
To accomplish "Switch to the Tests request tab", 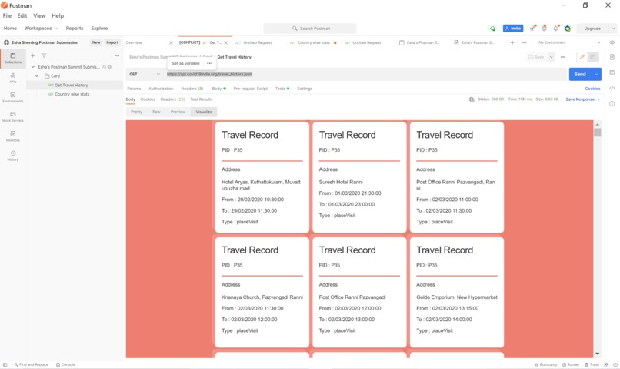I will [x=282, y=89].
